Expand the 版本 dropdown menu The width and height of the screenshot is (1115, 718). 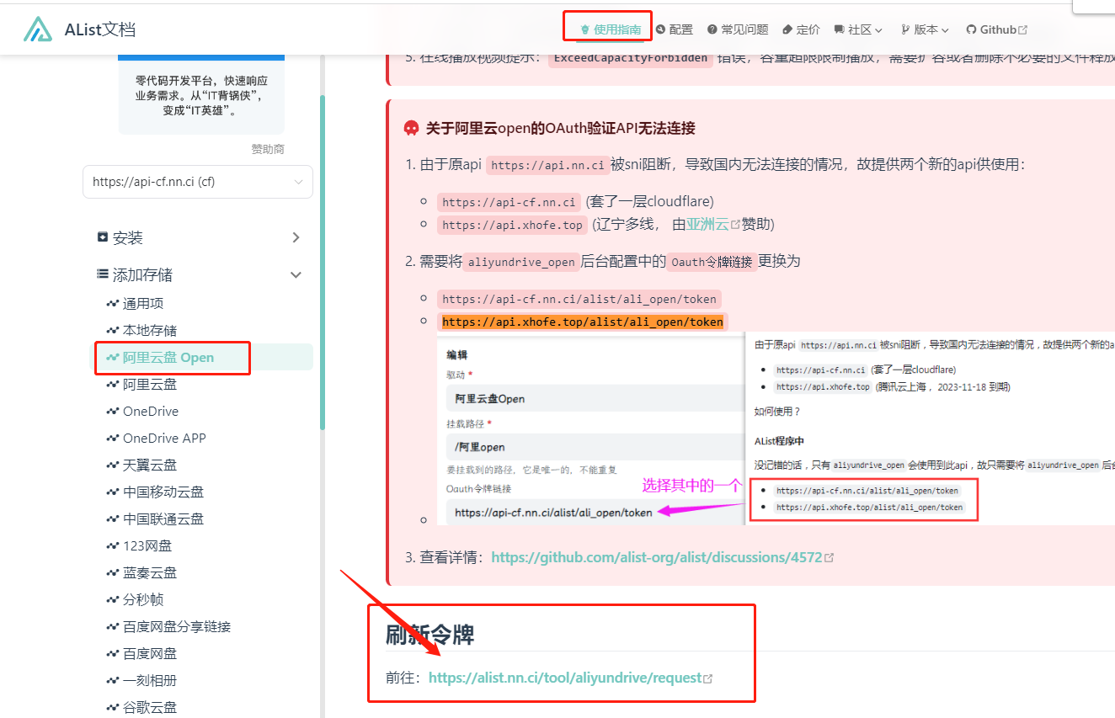click(x=925, y=29)
